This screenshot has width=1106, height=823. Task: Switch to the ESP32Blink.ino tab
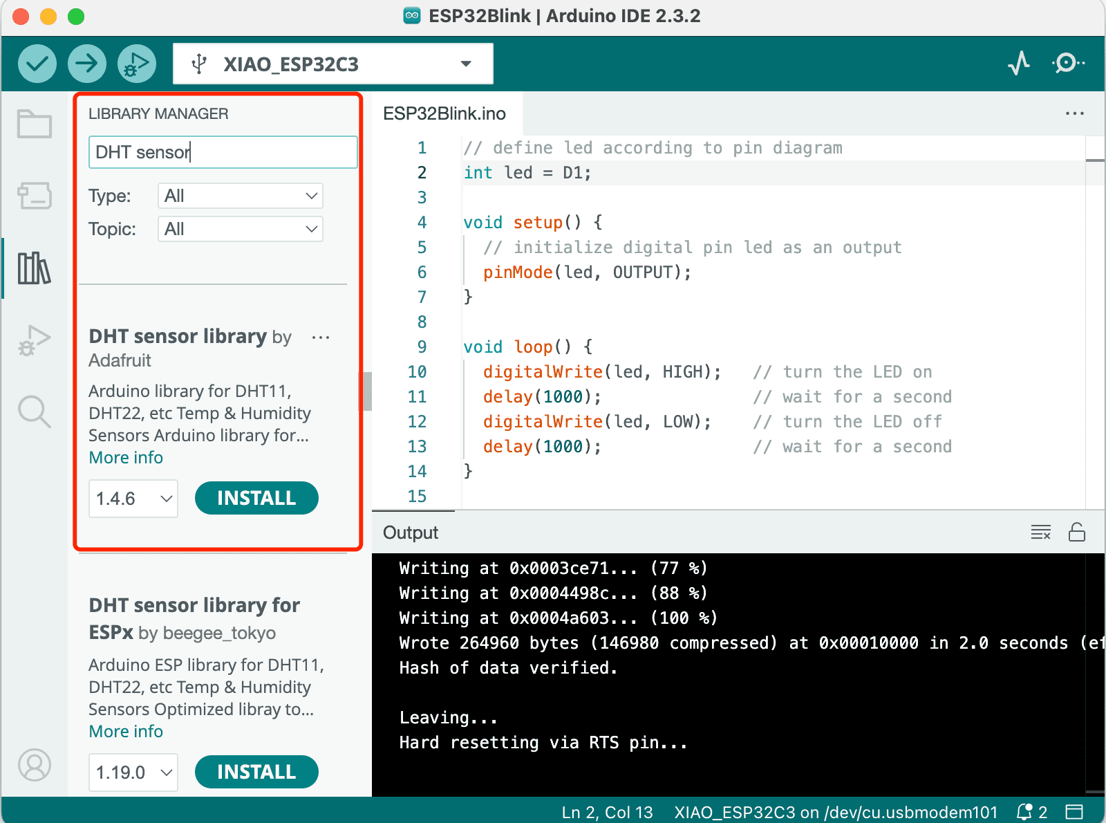tap(444, 113)
